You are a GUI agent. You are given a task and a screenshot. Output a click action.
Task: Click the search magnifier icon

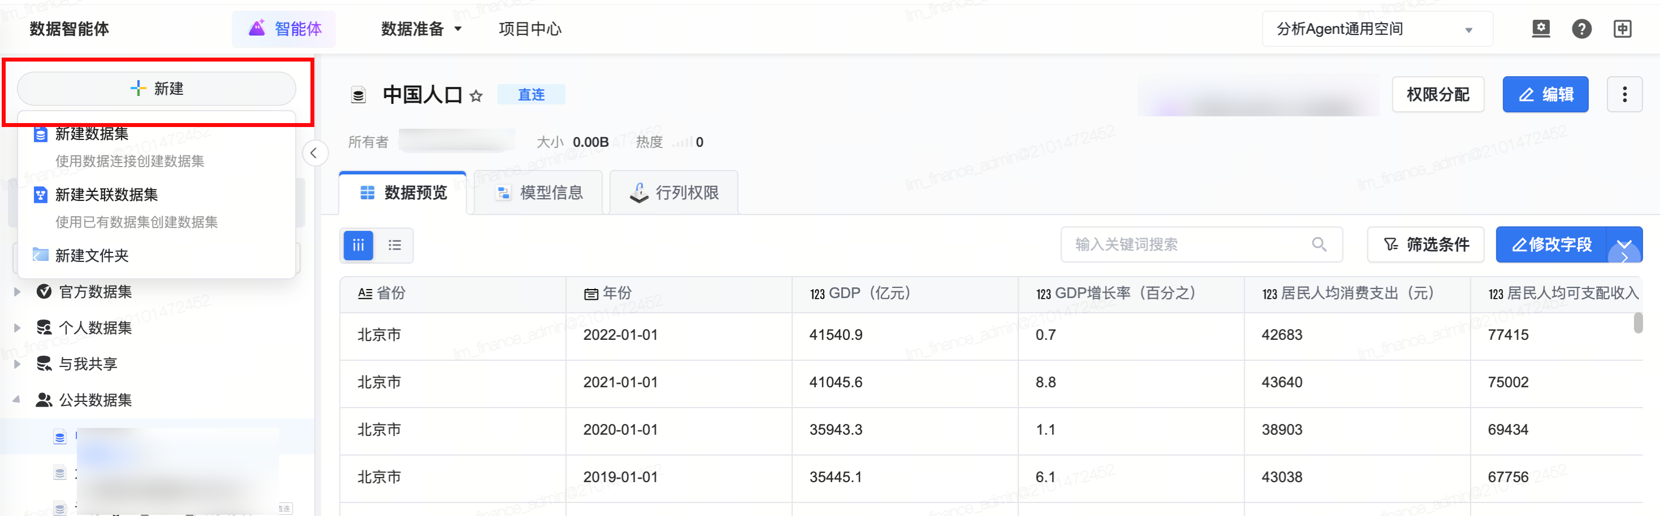[1319, 245]
